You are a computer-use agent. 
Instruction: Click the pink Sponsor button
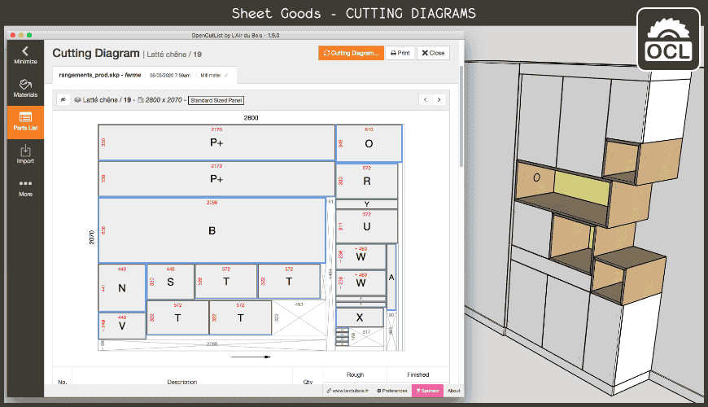(427, 391)
